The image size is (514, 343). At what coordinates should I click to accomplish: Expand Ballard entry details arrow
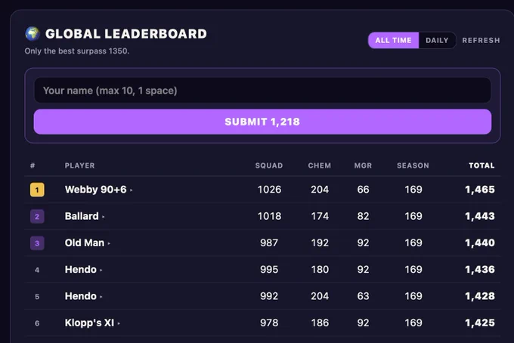(104, 217)
